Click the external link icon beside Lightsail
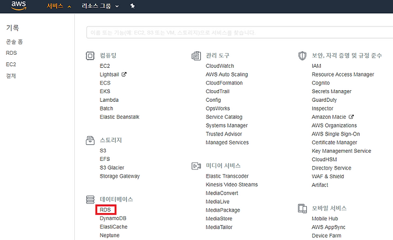393x240 pixels. pyautogui.click(x=124, y=74)
